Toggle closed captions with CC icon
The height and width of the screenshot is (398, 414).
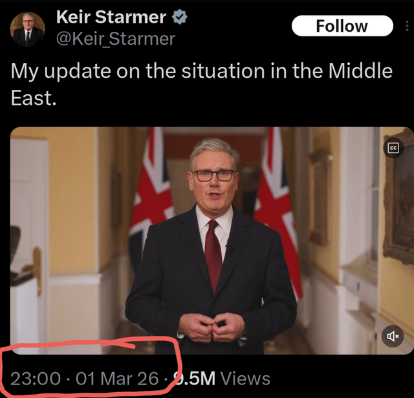click(393, 148)
